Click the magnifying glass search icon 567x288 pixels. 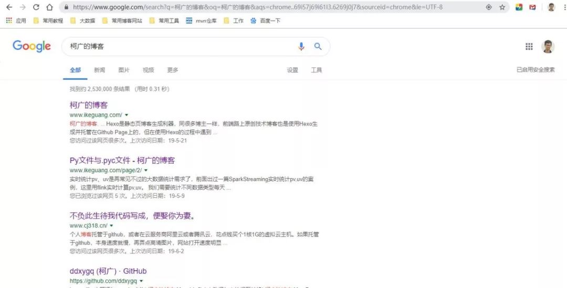318,46
